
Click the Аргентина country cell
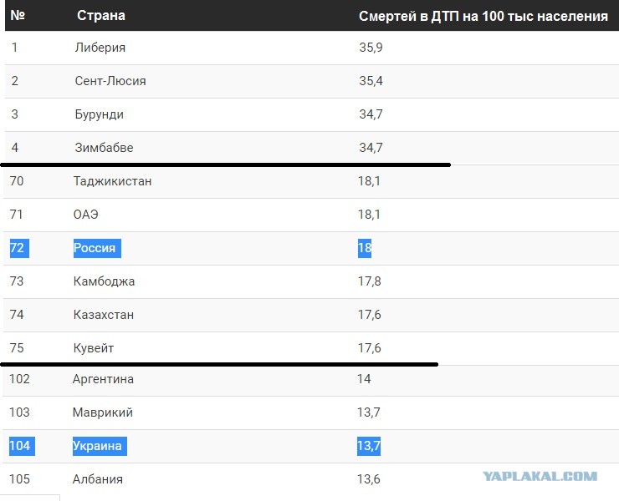pos(103,379)
